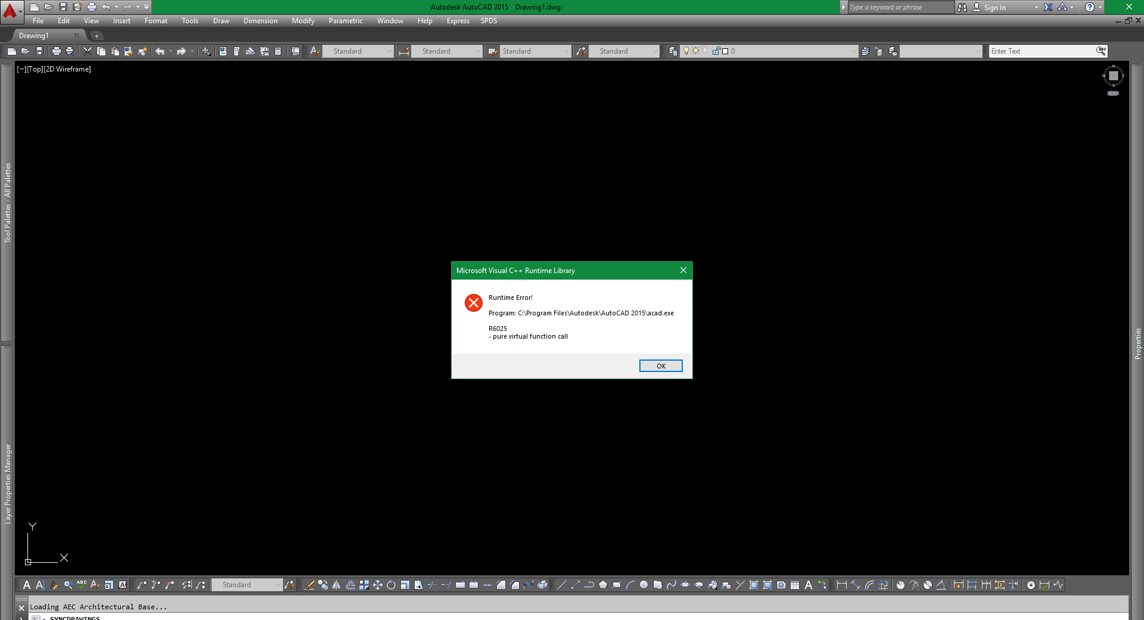Click the Line icon in Draw toolbar
Viewport: 1144px width, 620px height.
click(x=562, y=585)
